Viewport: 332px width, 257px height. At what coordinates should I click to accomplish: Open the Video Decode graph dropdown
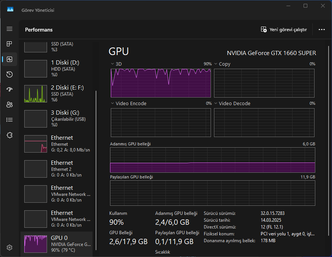[216, 104]
